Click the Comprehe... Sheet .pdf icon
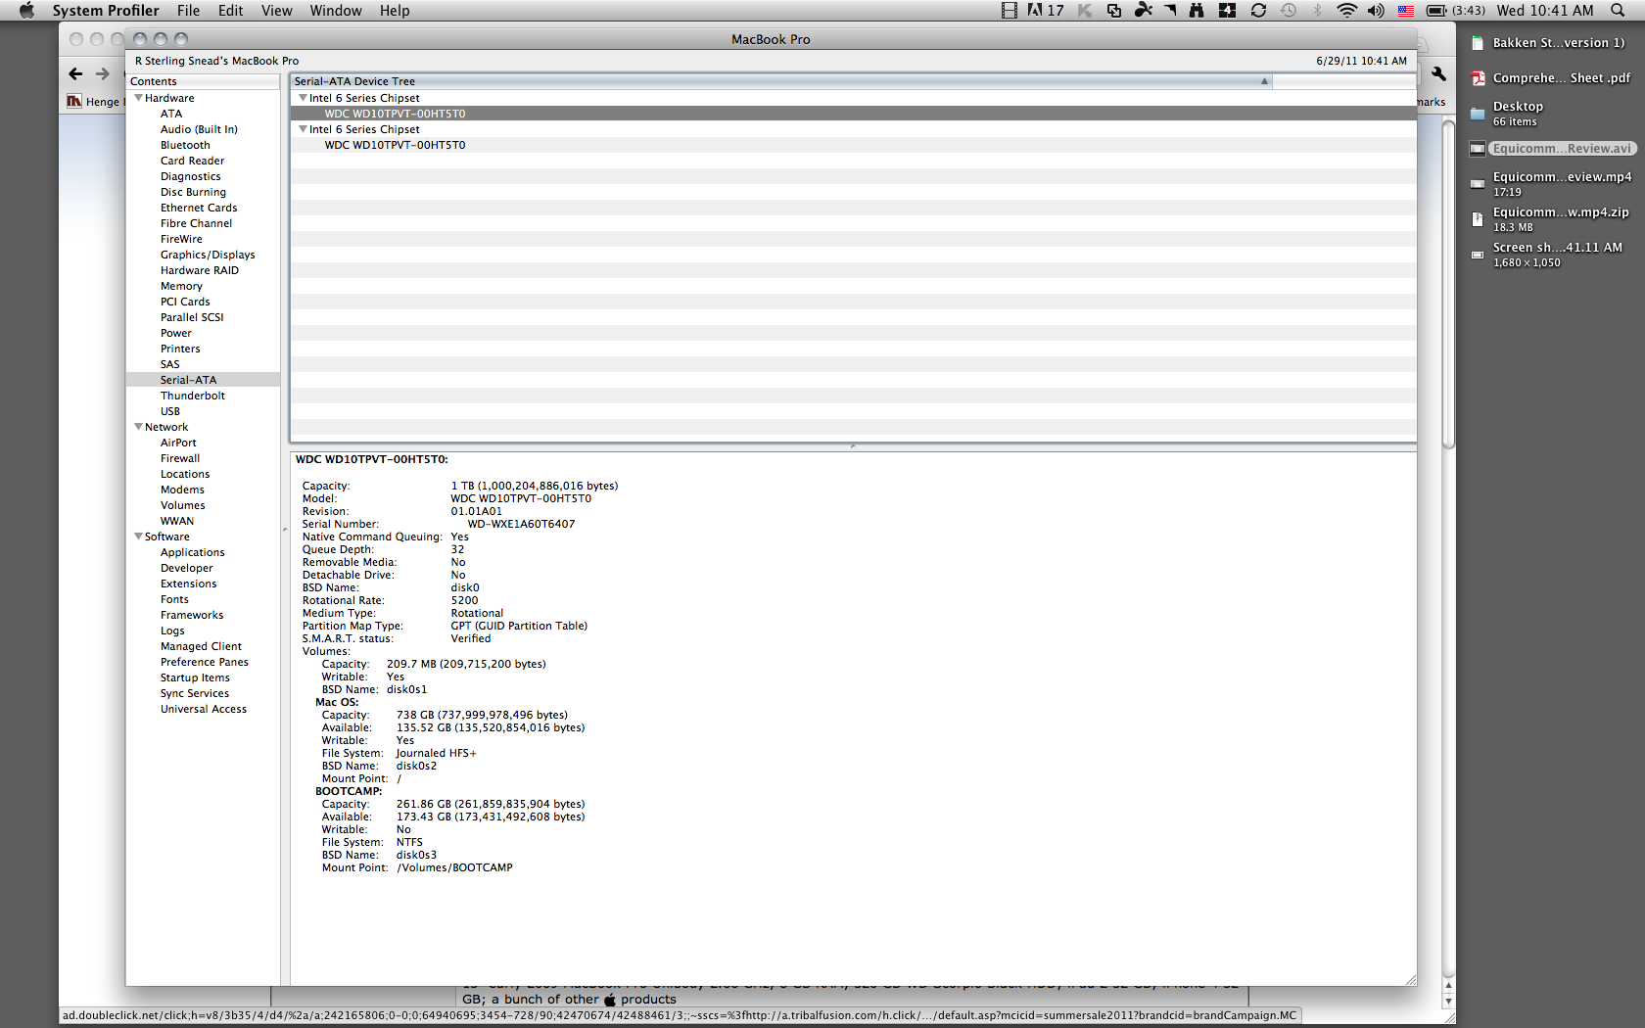The height and width of the screenshot is (1028, 1645). (x=1478, y=78)
